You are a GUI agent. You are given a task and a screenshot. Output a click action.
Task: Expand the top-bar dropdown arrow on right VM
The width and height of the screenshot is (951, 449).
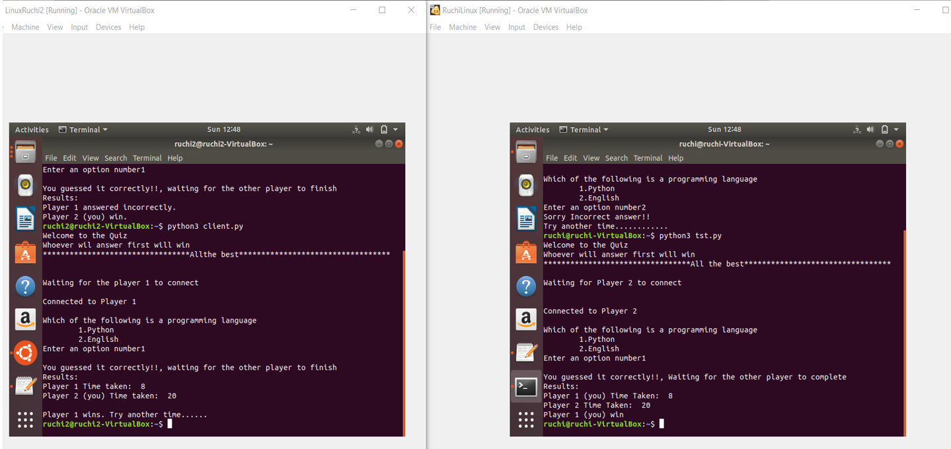(x=895, y=129)
